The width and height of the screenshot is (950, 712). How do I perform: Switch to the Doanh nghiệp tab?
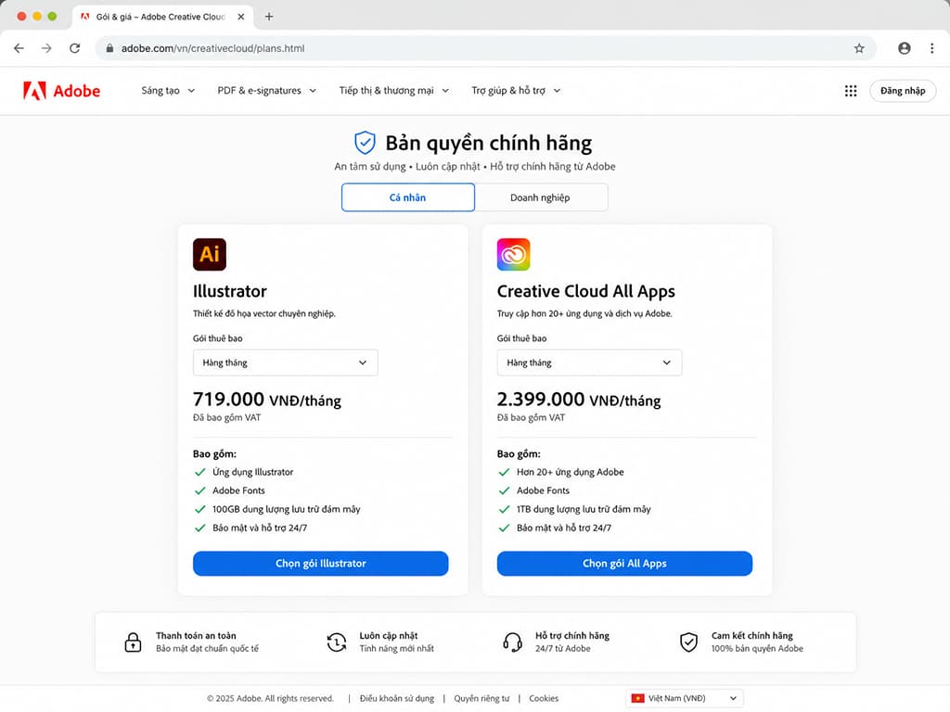coord(541,197)
